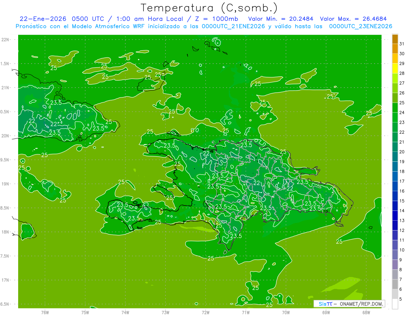This screenshot has width=411, height=317.
Task: Click the 69W longitude axis label
Action: click(x=326, y=313)
